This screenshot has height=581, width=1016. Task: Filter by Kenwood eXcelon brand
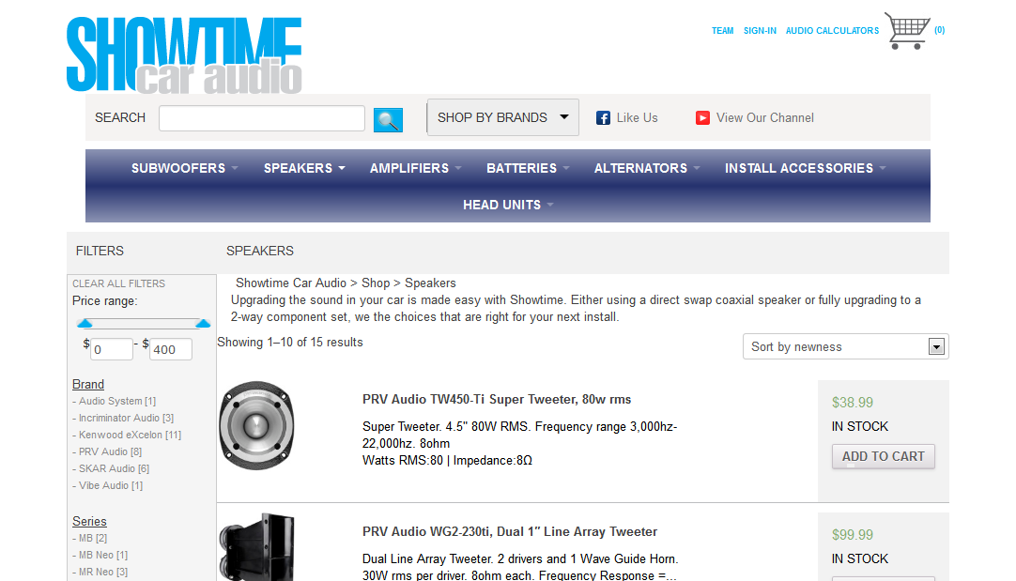(127, 435)
